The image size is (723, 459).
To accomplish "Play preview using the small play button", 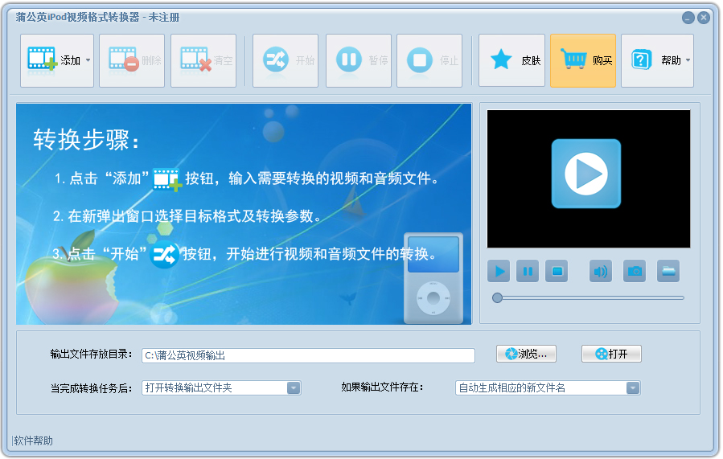I will pos(499,271).
